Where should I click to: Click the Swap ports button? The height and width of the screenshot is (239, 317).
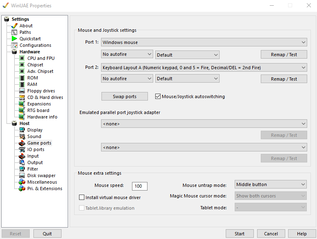[x=125, y=96]
